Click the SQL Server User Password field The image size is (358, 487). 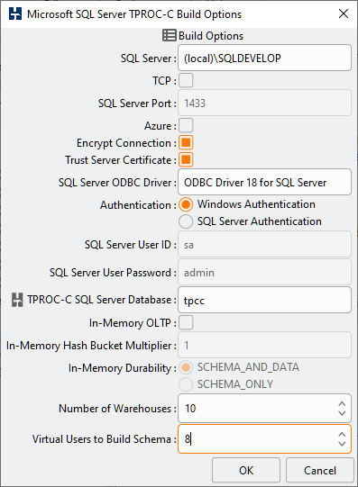264,273
